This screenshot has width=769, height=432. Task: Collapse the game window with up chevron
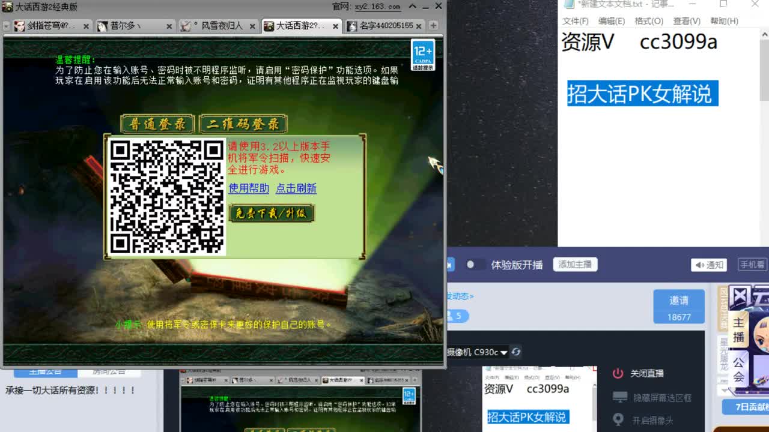pos(412,7)
